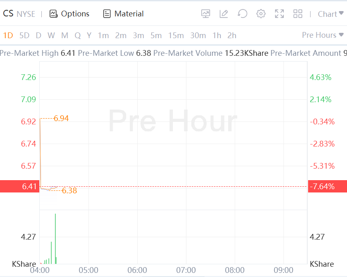Click the Material document icon

click(107, 14)
